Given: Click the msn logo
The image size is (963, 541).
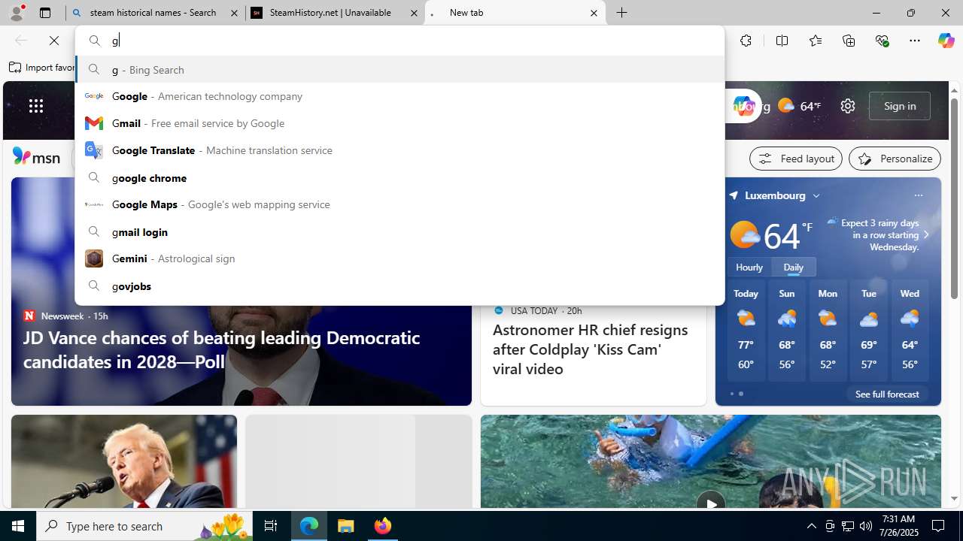Looking at the screenshot, I should (x=36, y=157).
